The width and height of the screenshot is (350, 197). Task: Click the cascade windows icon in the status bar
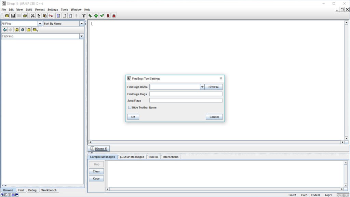(x=17, y=195)
